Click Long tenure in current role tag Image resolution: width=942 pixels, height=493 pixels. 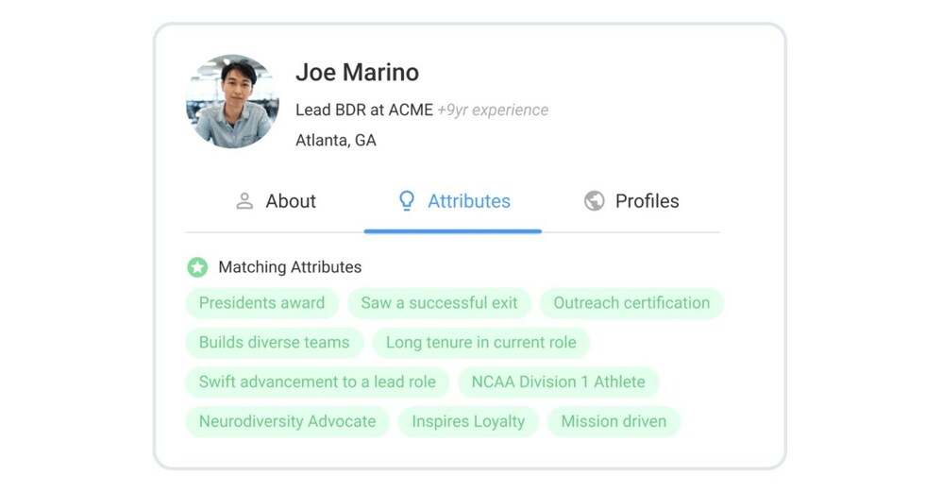tap(480, 343)
